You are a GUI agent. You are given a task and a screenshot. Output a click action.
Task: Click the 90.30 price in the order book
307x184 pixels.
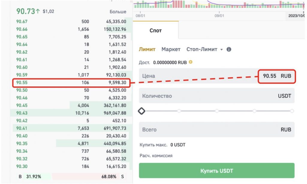[x=22, y=166]
